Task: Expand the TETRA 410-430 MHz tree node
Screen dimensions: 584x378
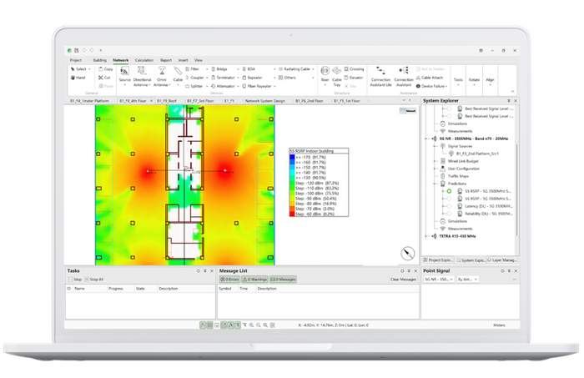Action: pyautogui.click(x=426, y=236)
